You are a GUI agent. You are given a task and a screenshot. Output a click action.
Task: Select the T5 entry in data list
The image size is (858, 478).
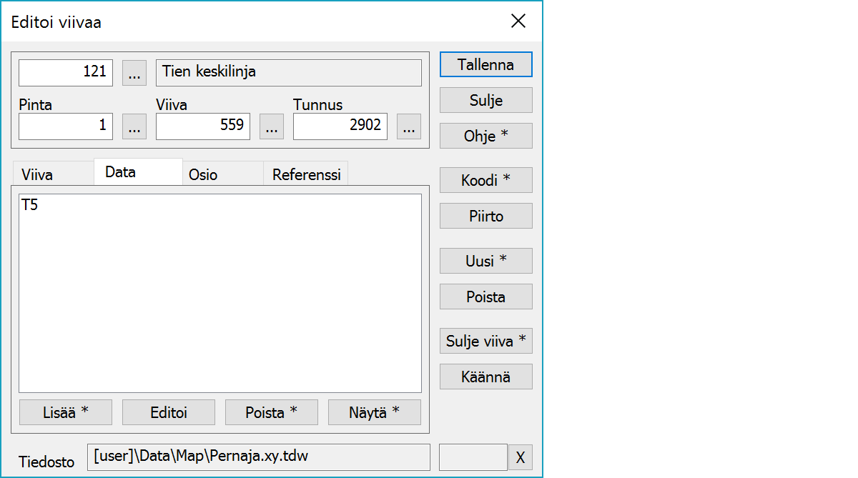pos(30,206)
